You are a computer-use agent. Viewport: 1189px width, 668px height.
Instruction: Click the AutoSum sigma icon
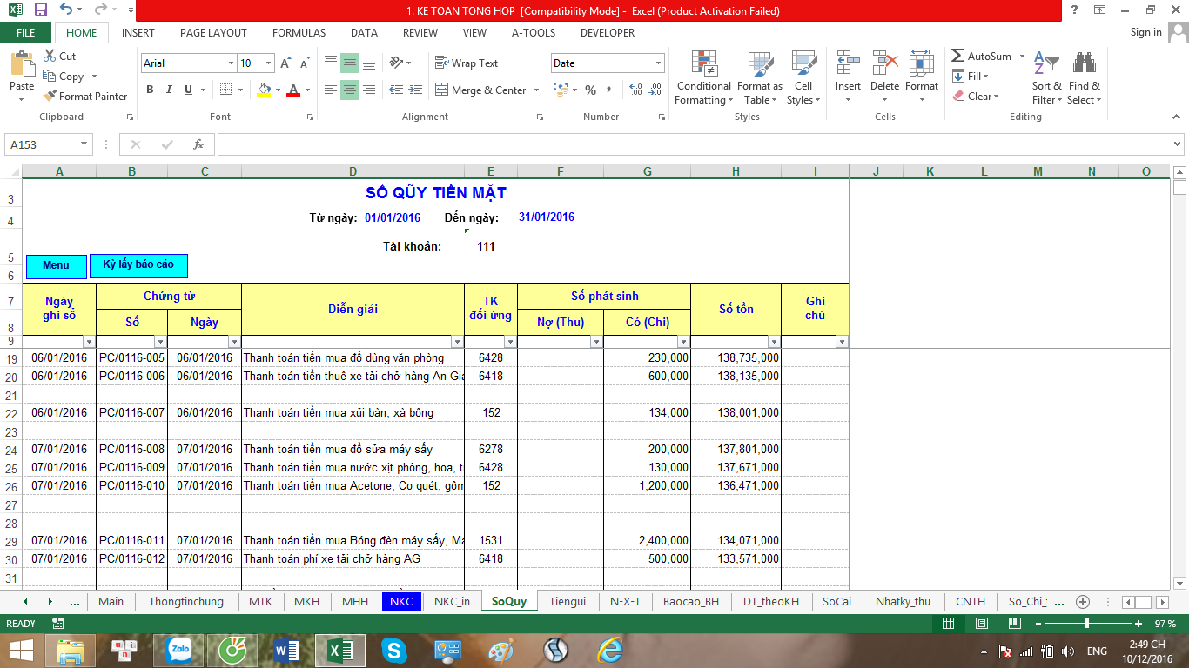pos(958,56)
